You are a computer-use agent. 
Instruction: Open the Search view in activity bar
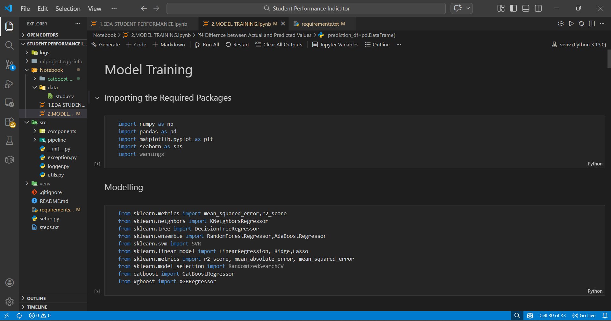[10, 45]
